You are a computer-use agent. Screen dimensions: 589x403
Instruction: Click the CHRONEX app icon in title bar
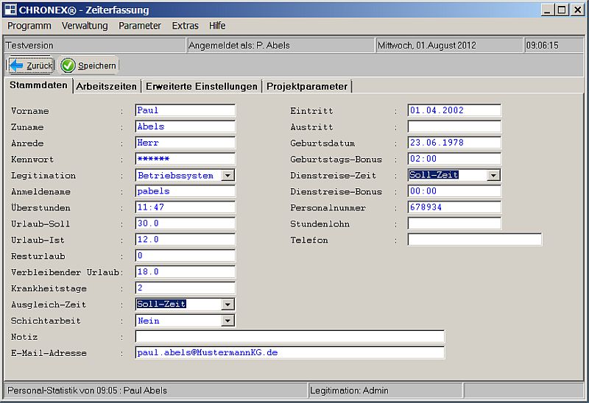(10, 10)
